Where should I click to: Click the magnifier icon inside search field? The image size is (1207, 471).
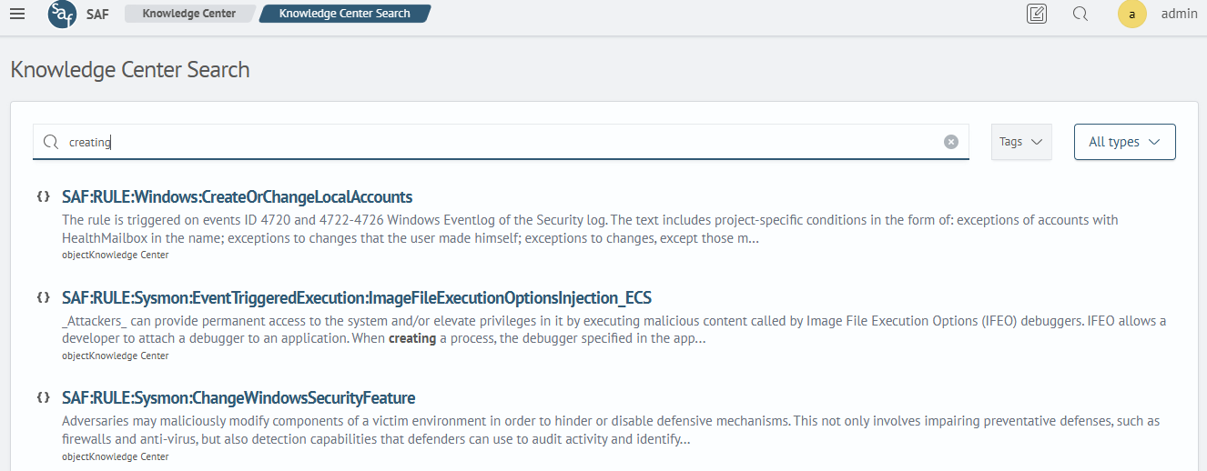point(51,142)
